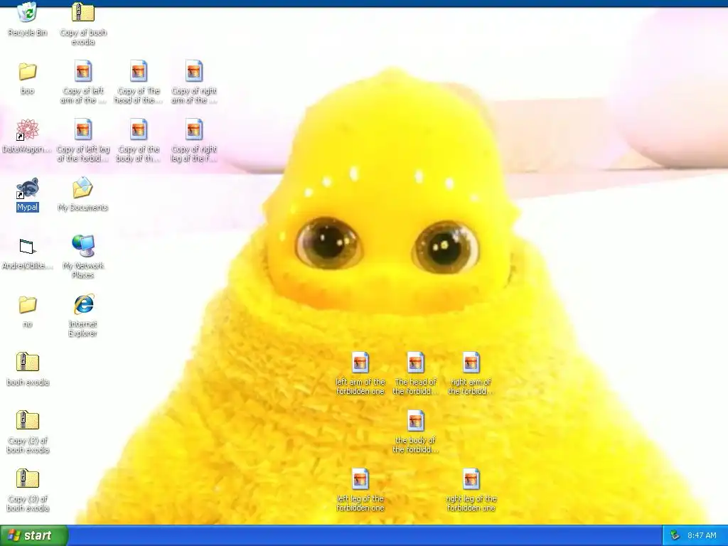
Task: Select 'left arm of the forbidden one' file
Action: (x=360, y=363)
